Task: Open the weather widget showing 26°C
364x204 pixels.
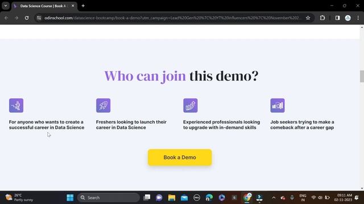Action: point(19,198)
